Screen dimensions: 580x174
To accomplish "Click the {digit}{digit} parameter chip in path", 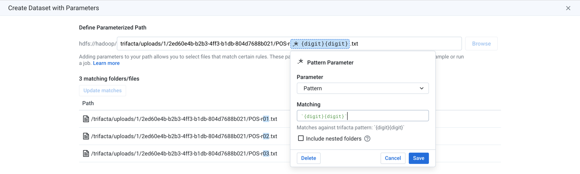I will [324, 43].
